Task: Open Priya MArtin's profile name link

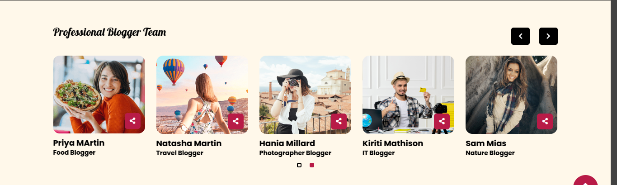Action: [79, 143]
